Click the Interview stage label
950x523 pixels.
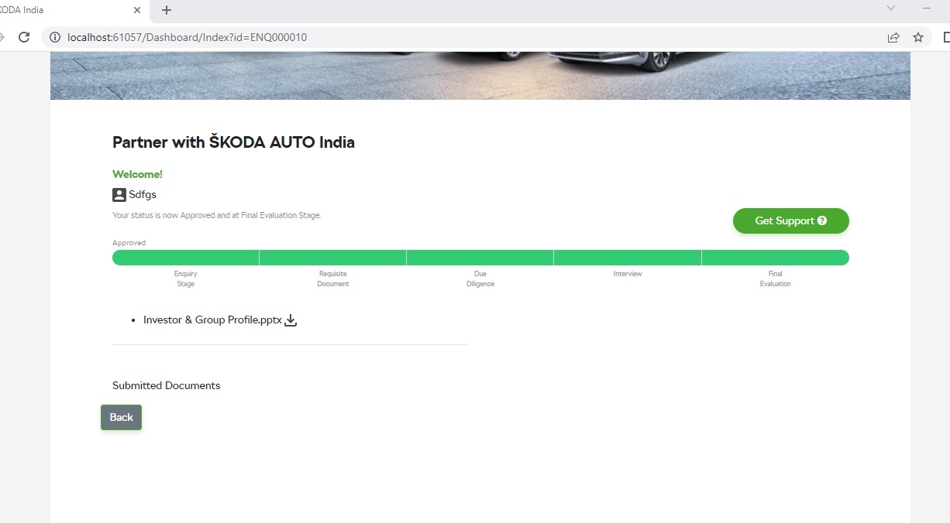[x=628, y=274]
